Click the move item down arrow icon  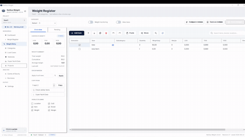point(94,33)
